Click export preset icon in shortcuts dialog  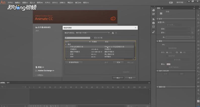[113, 33]
